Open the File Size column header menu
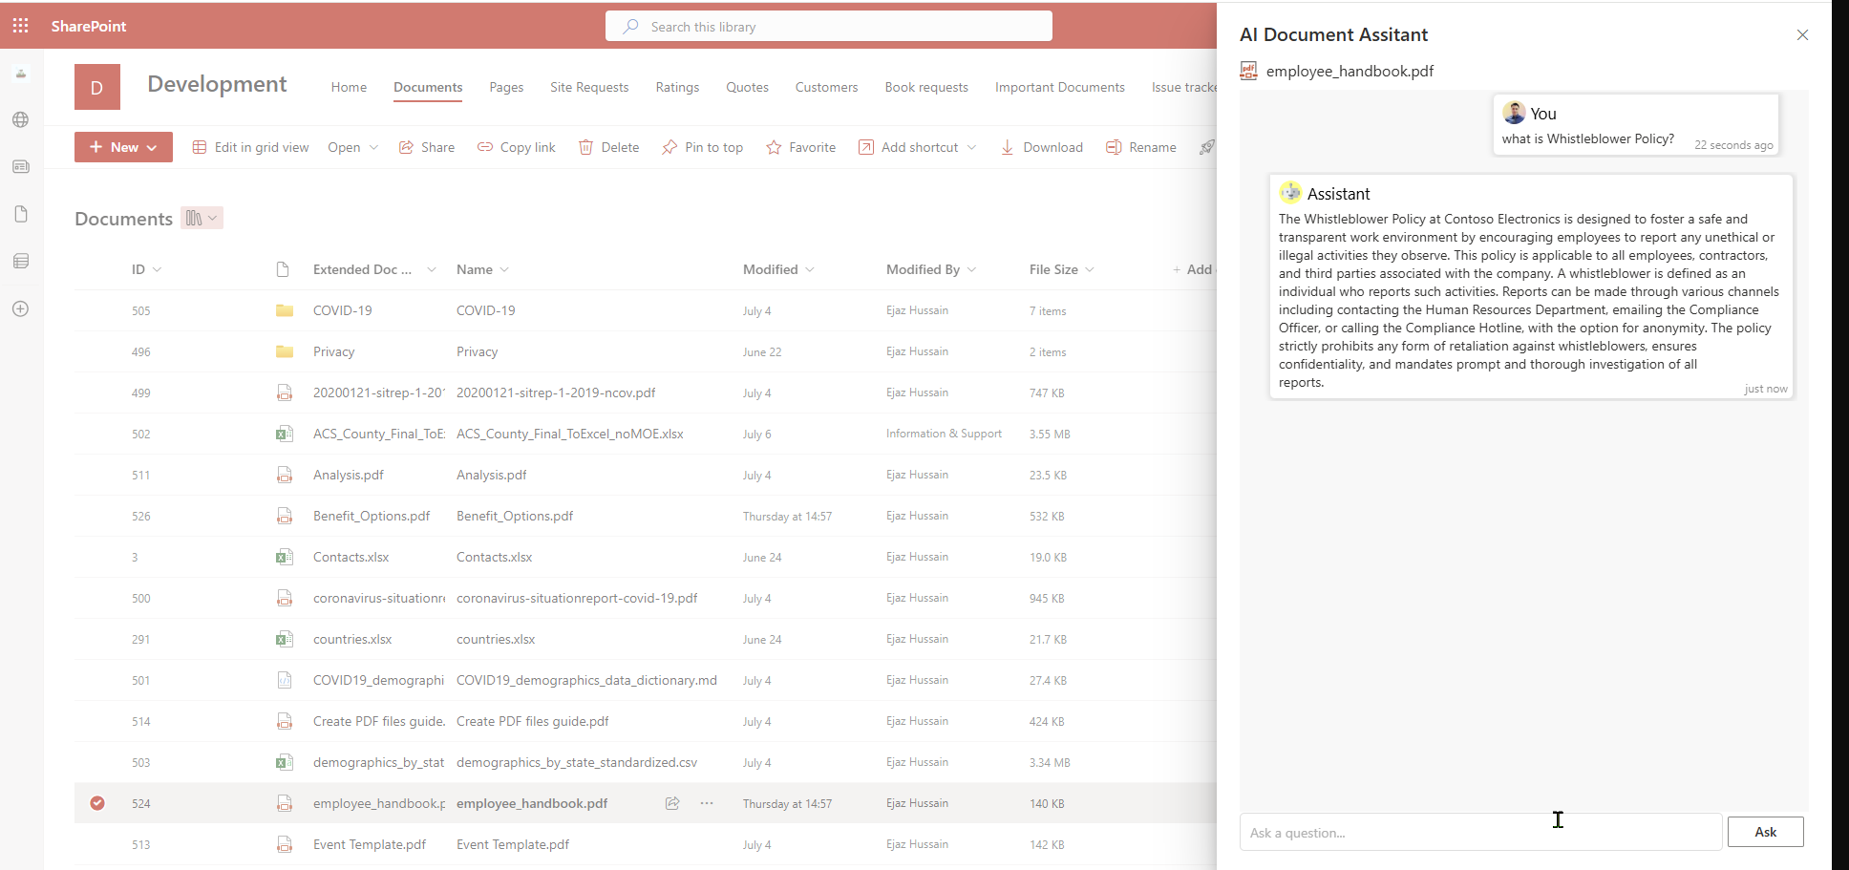This screenshot has height=870, width=1849. coord(1062,269)
